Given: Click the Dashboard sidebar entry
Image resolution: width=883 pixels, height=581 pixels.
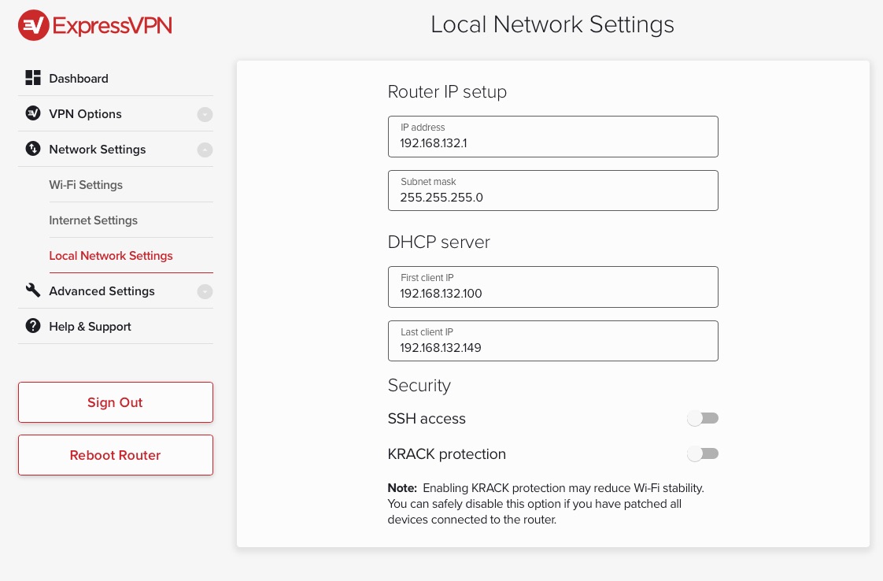Looking at the screenshot, I should (79, 78).
